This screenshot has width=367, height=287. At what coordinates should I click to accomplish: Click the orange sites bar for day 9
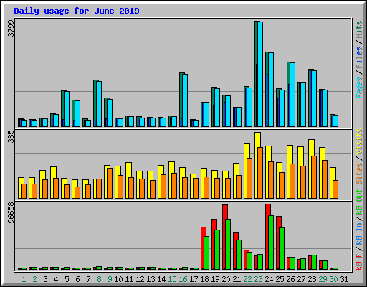coord(110,183)
